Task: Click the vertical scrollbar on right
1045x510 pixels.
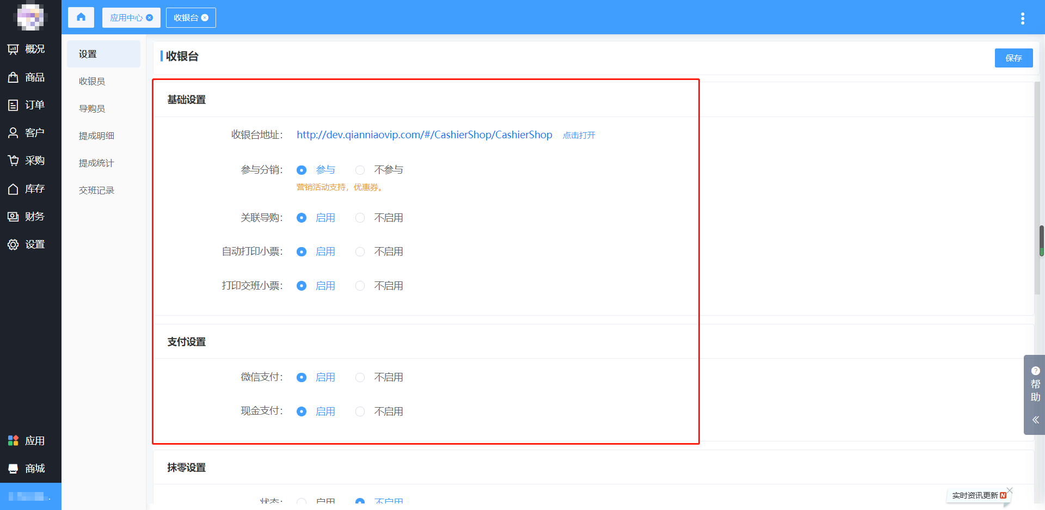Action: [x=1041, y=241]
